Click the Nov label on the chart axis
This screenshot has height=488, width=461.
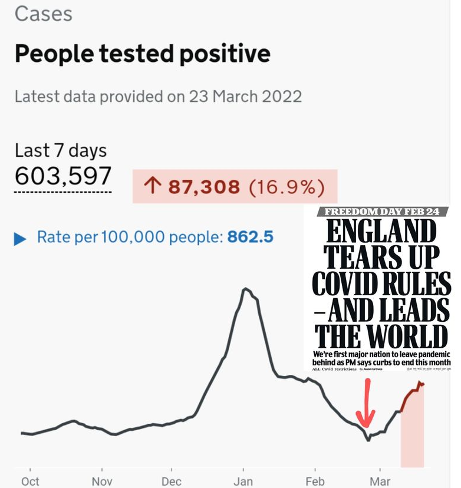102,481
